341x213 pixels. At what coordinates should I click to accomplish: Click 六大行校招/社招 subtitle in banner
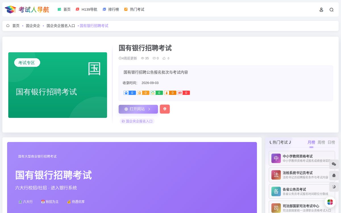[x=46, y=188]
